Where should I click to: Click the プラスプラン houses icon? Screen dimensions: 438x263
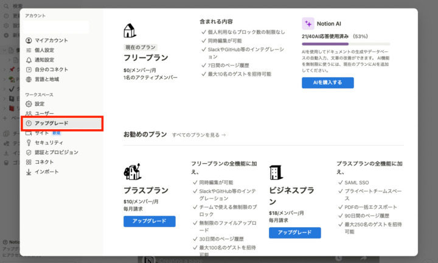(133, 171)
